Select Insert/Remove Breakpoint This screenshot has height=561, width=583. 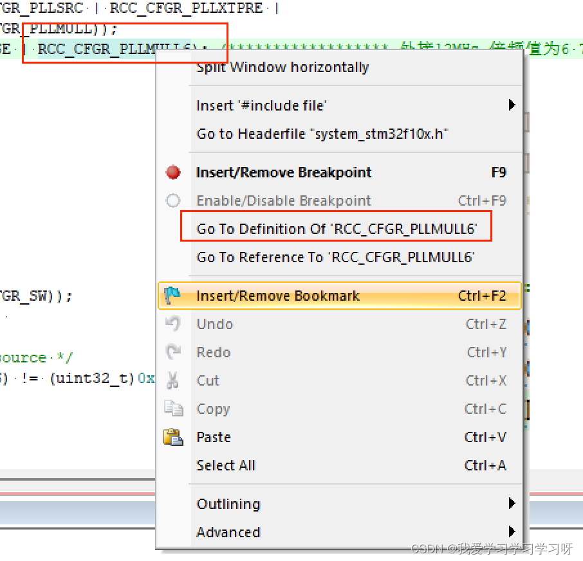coord(339,172)
